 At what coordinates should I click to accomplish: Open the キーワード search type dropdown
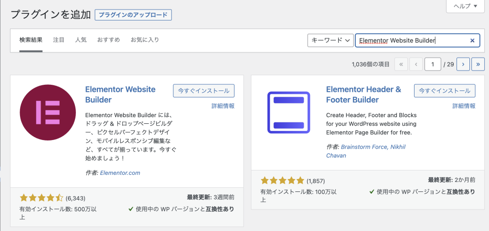(330, 40)
